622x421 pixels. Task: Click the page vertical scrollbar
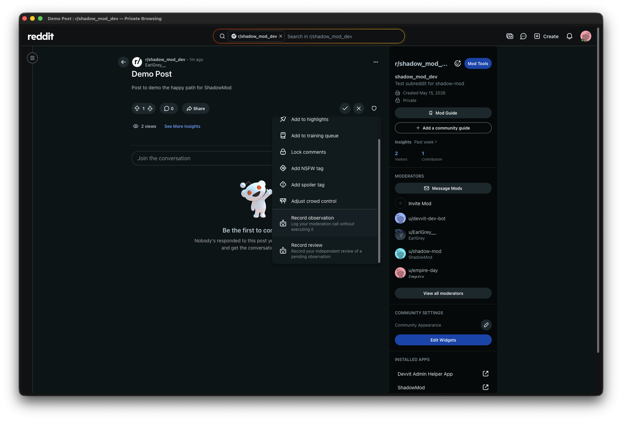coord(598,191)
